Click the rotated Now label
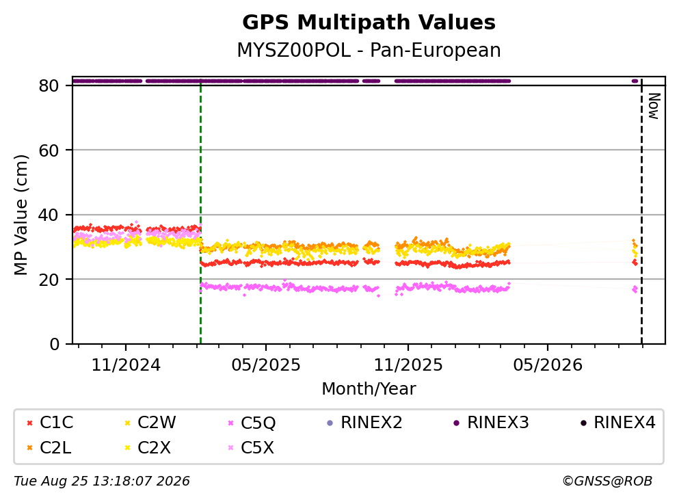The height and width of the screenshot is (502, 679). [654, 106]
